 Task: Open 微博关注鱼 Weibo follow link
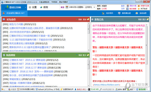pos(143,6)
